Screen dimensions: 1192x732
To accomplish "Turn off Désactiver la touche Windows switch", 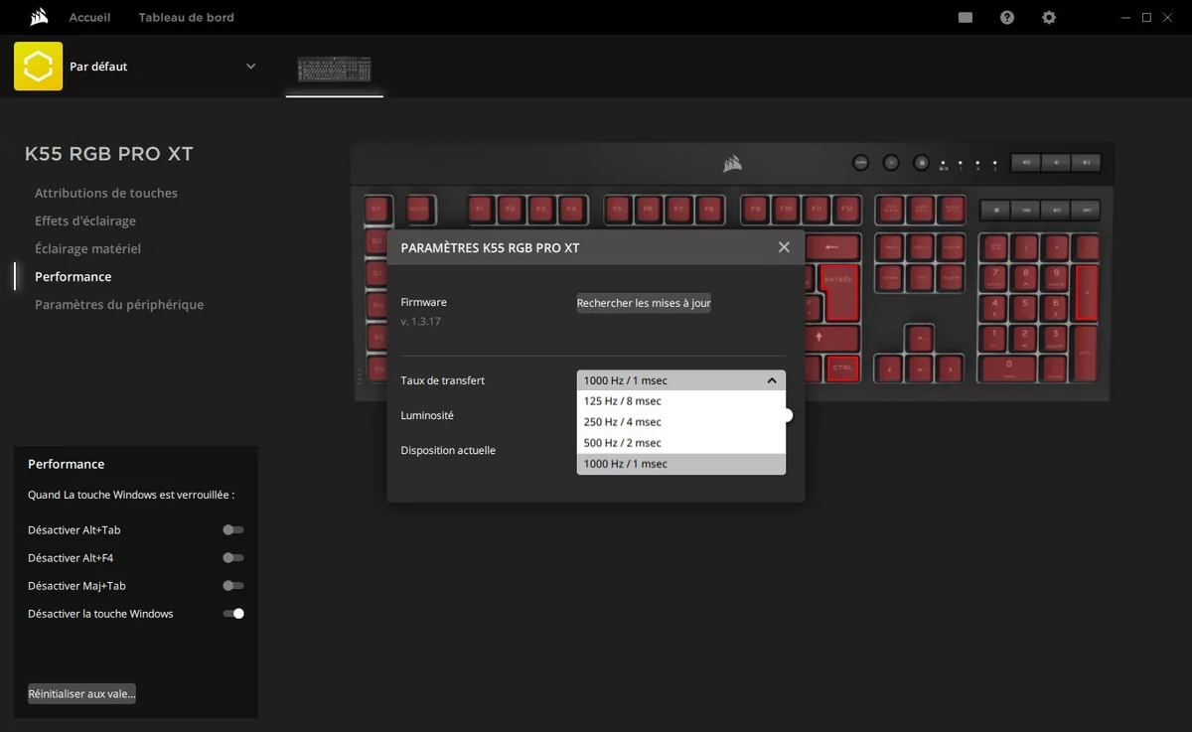I will (x=233, y=614).
